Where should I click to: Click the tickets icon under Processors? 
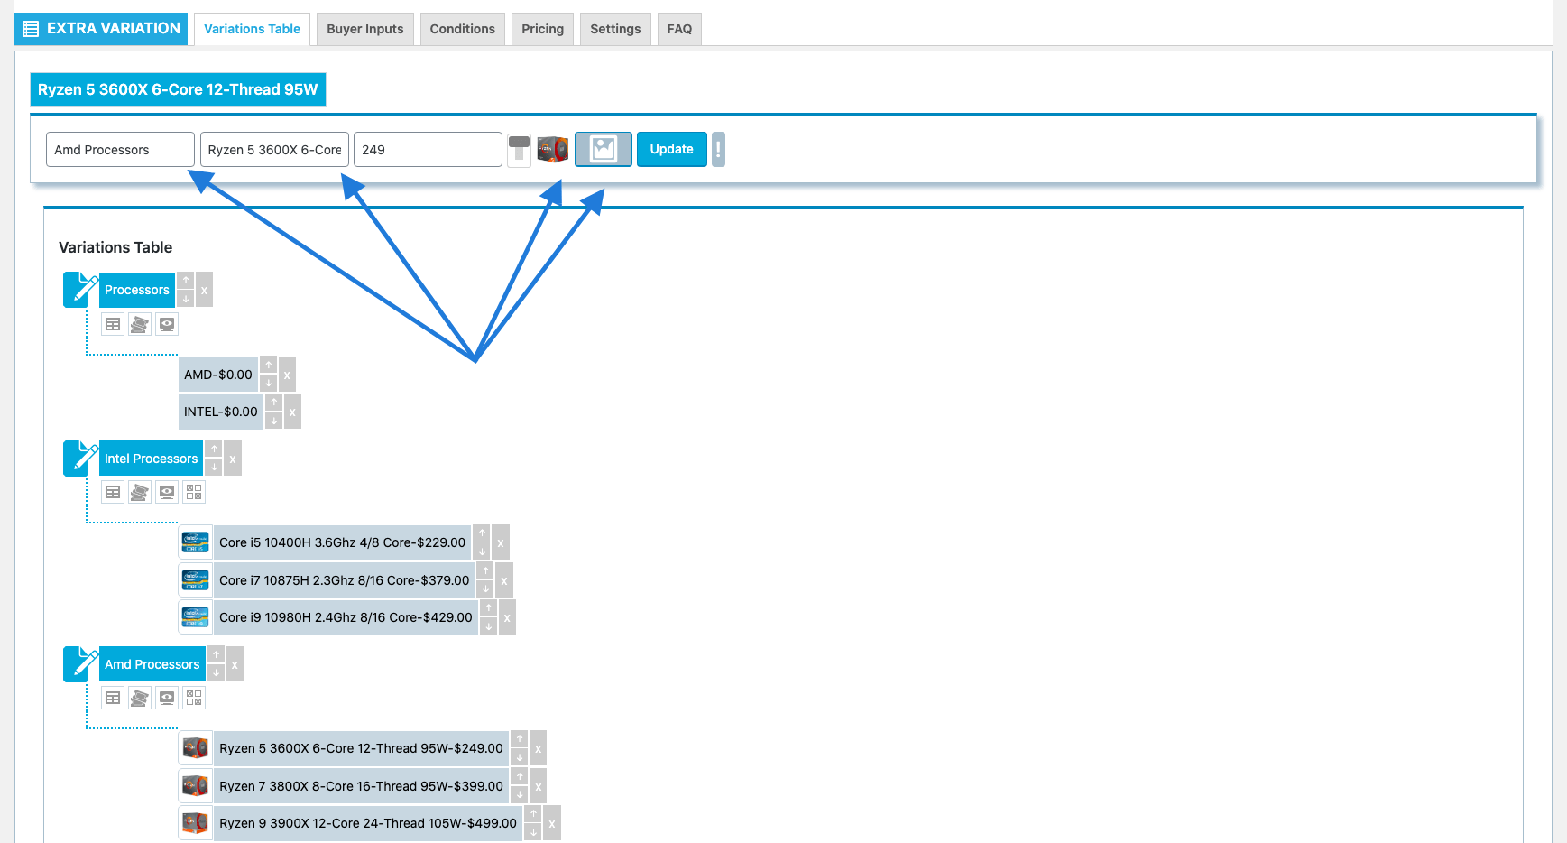pyautogui.click(x=140, y=324)
